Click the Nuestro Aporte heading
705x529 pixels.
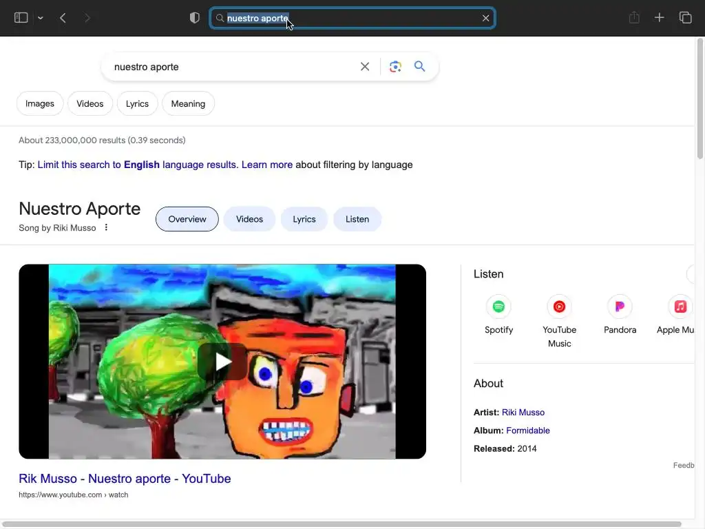click(x=80, y=209)
